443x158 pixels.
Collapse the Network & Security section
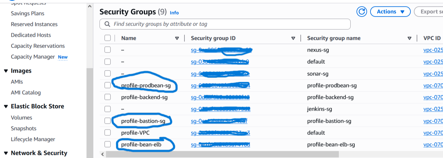click(x=6, y=153)
